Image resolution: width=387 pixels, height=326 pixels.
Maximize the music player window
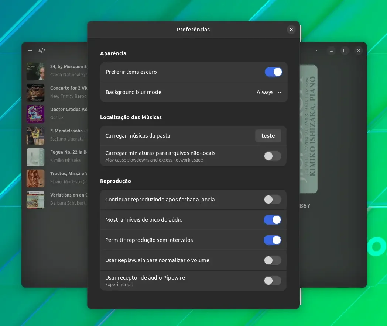345,51
